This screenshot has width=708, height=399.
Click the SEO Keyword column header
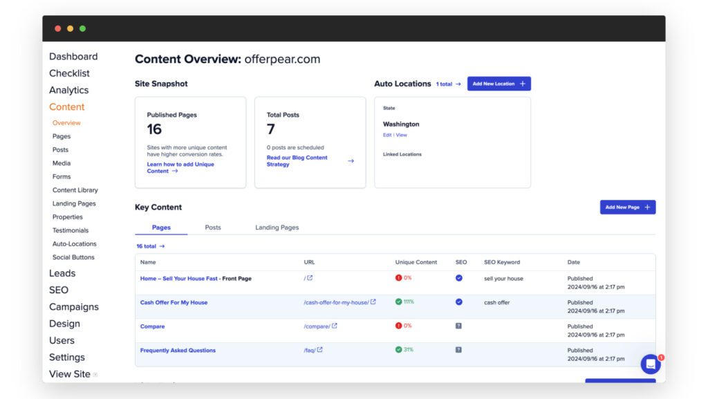coord(502,262)
